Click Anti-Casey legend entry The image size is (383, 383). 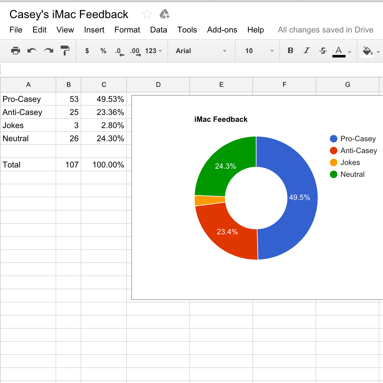pyautogui.click(x=354, y=151)
